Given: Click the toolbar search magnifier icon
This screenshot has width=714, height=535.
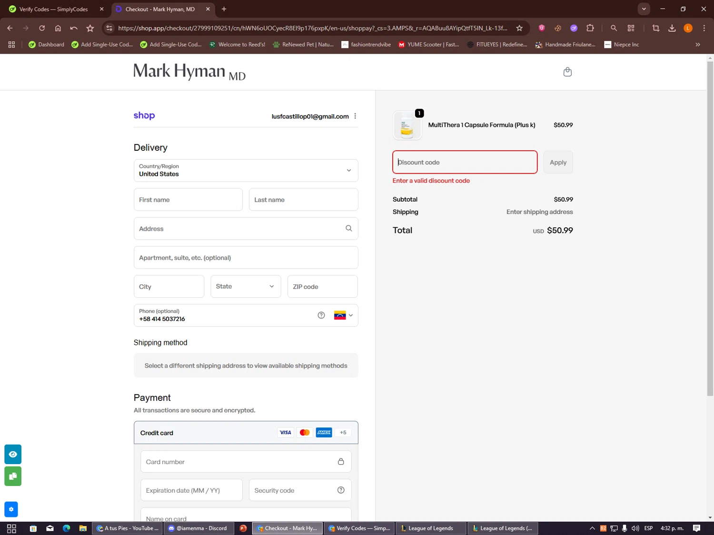Looking at the screenshot, I should point(614,28).
